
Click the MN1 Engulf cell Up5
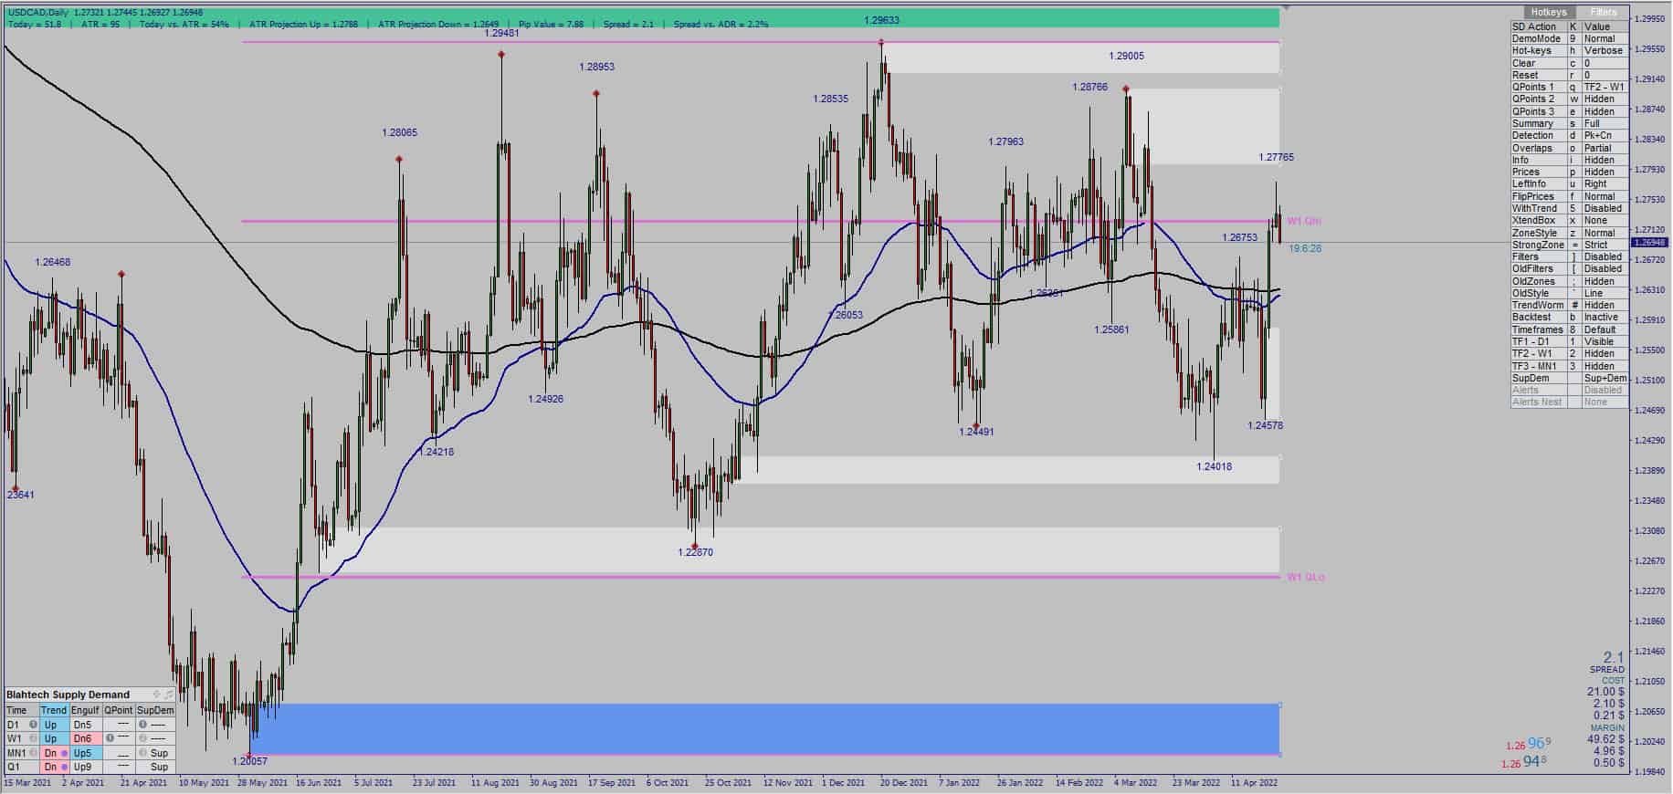pos(84,753)
